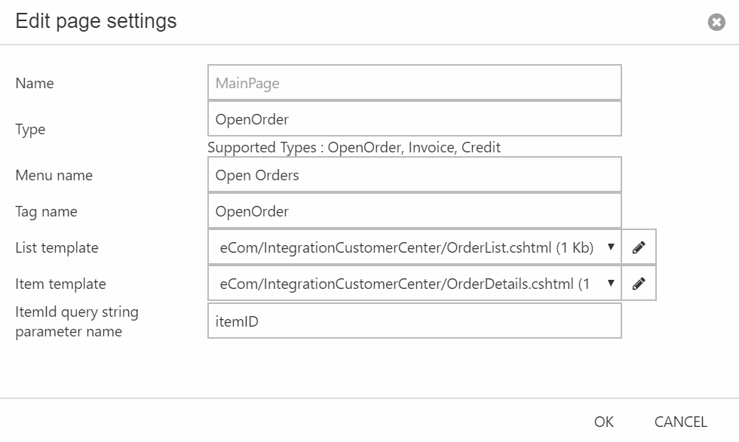This screenshot has width=739, height=442.
Task: Click the Menu name label
Action: pos(54,175)
